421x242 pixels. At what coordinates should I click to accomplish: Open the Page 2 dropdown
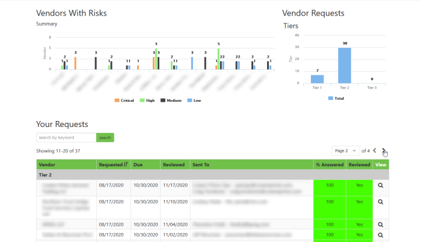click(345, 151)
